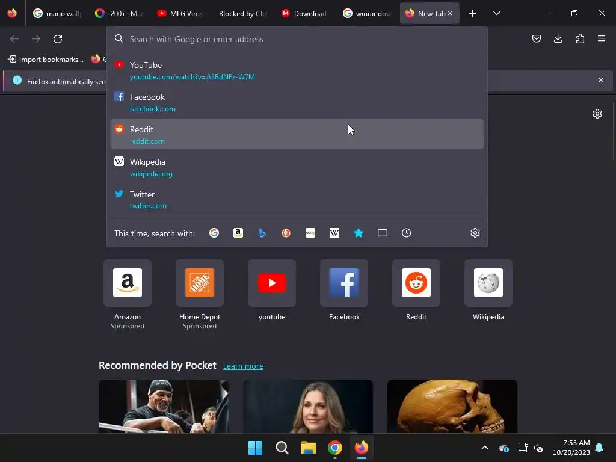Search history using the clock icon
Screen dimensions: 616x462
click(406, 233)
